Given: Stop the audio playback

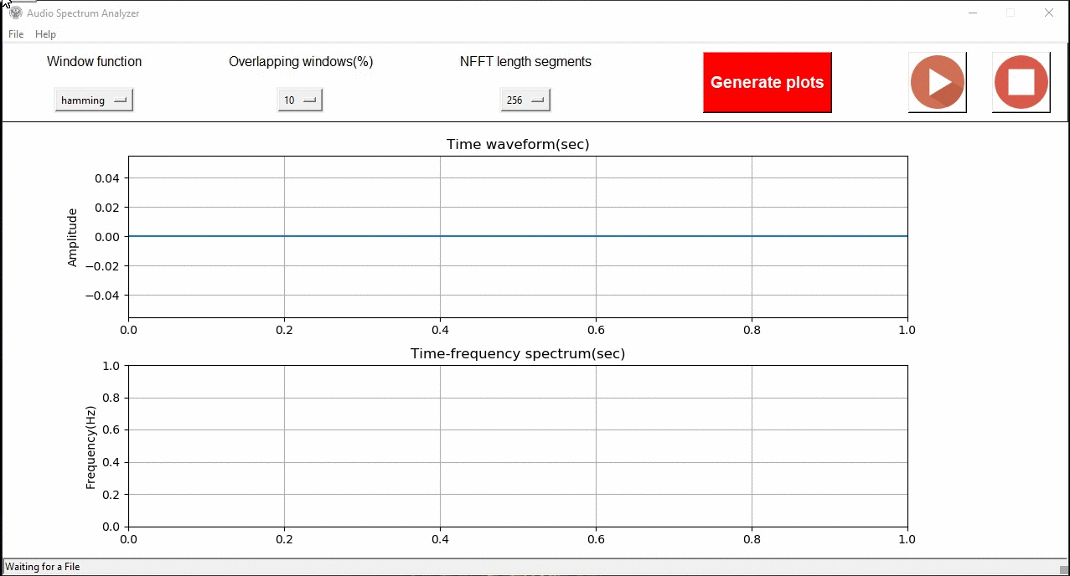Looking at the screenshot, I should (x=1021, y=82).
